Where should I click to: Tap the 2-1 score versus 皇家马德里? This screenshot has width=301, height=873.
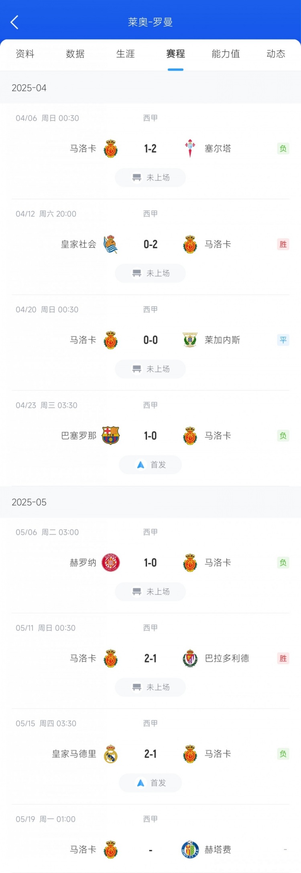click(x=150, y=754)
